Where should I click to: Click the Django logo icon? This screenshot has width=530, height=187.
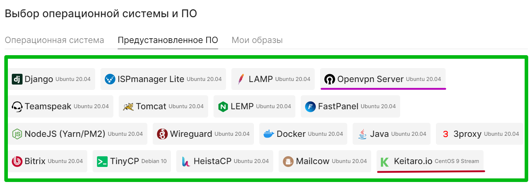click(17, 79)
